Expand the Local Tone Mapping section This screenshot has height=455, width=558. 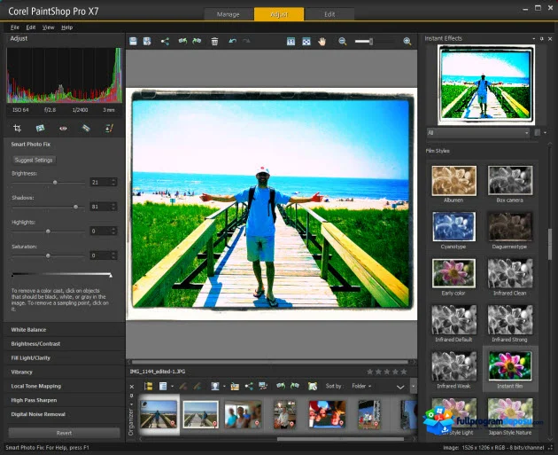[x=65, y=386]
